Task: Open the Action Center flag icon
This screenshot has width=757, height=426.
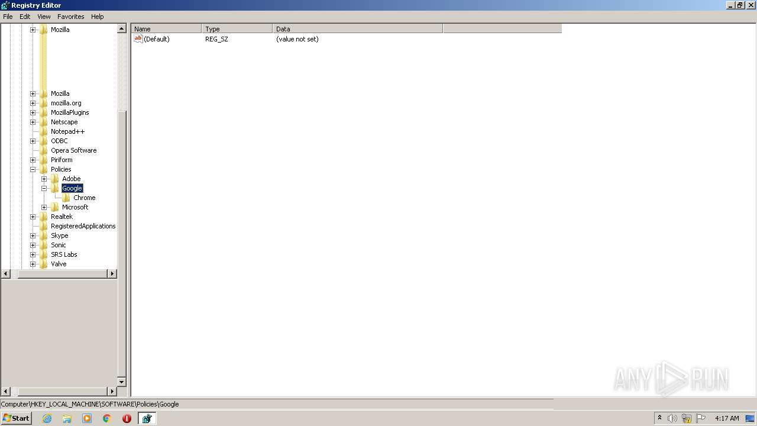Action: [x=701, y=418]
